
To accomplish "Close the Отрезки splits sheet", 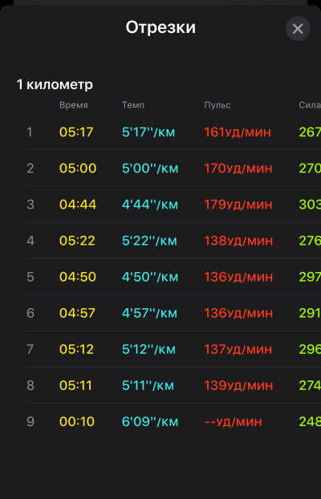I will (x=298, y=29).
